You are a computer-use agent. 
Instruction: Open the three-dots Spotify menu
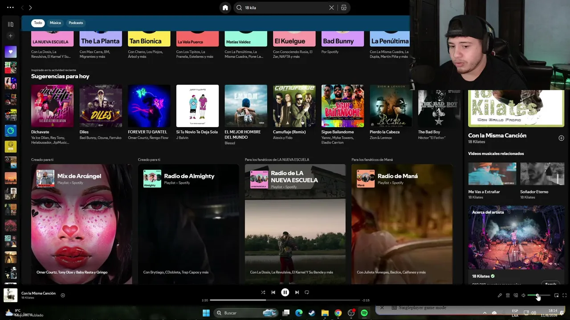10,8
